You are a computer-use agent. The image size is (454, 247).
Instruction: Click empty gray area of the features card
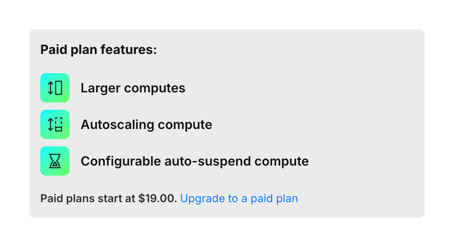[357, 119]
